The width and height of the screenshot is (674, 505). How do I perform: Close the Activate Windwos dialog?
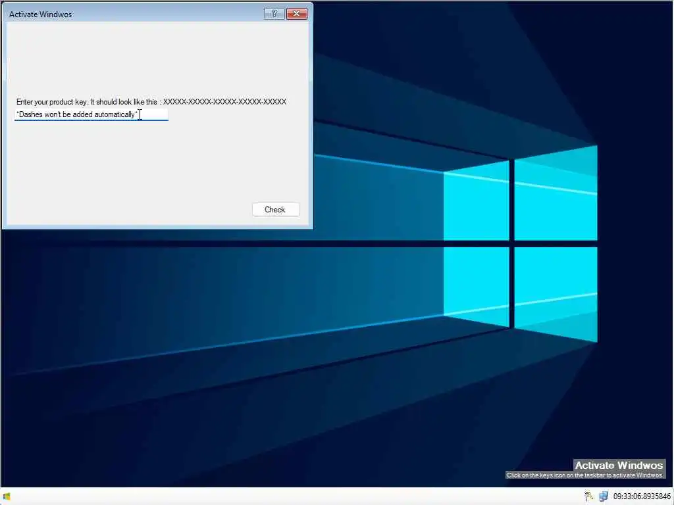[x=297, y=14]
